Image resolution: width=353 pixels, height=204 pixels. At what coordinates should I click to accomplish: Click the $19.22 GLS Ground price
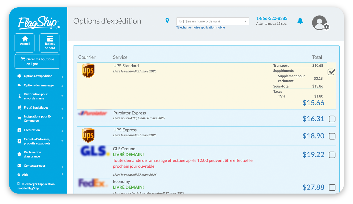tap(313, 154)
